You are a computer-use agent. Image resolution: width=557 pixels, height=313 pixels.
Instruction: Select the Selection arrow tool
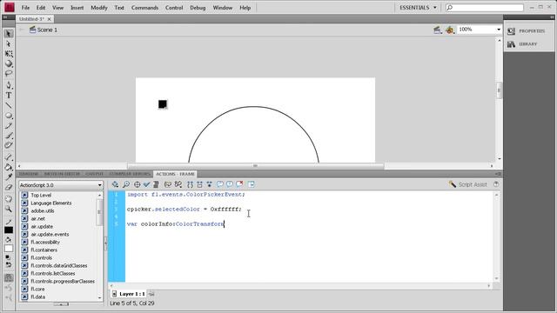(9, 34)
